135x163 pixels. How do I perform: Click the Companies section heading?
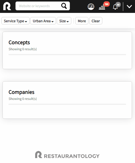click(21, 92)
